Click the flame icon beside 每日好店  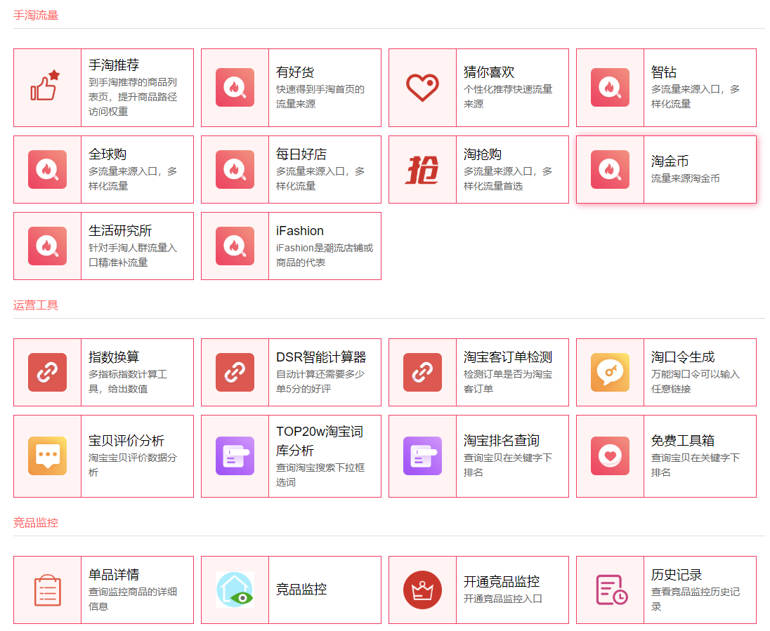tap(235, 169)
